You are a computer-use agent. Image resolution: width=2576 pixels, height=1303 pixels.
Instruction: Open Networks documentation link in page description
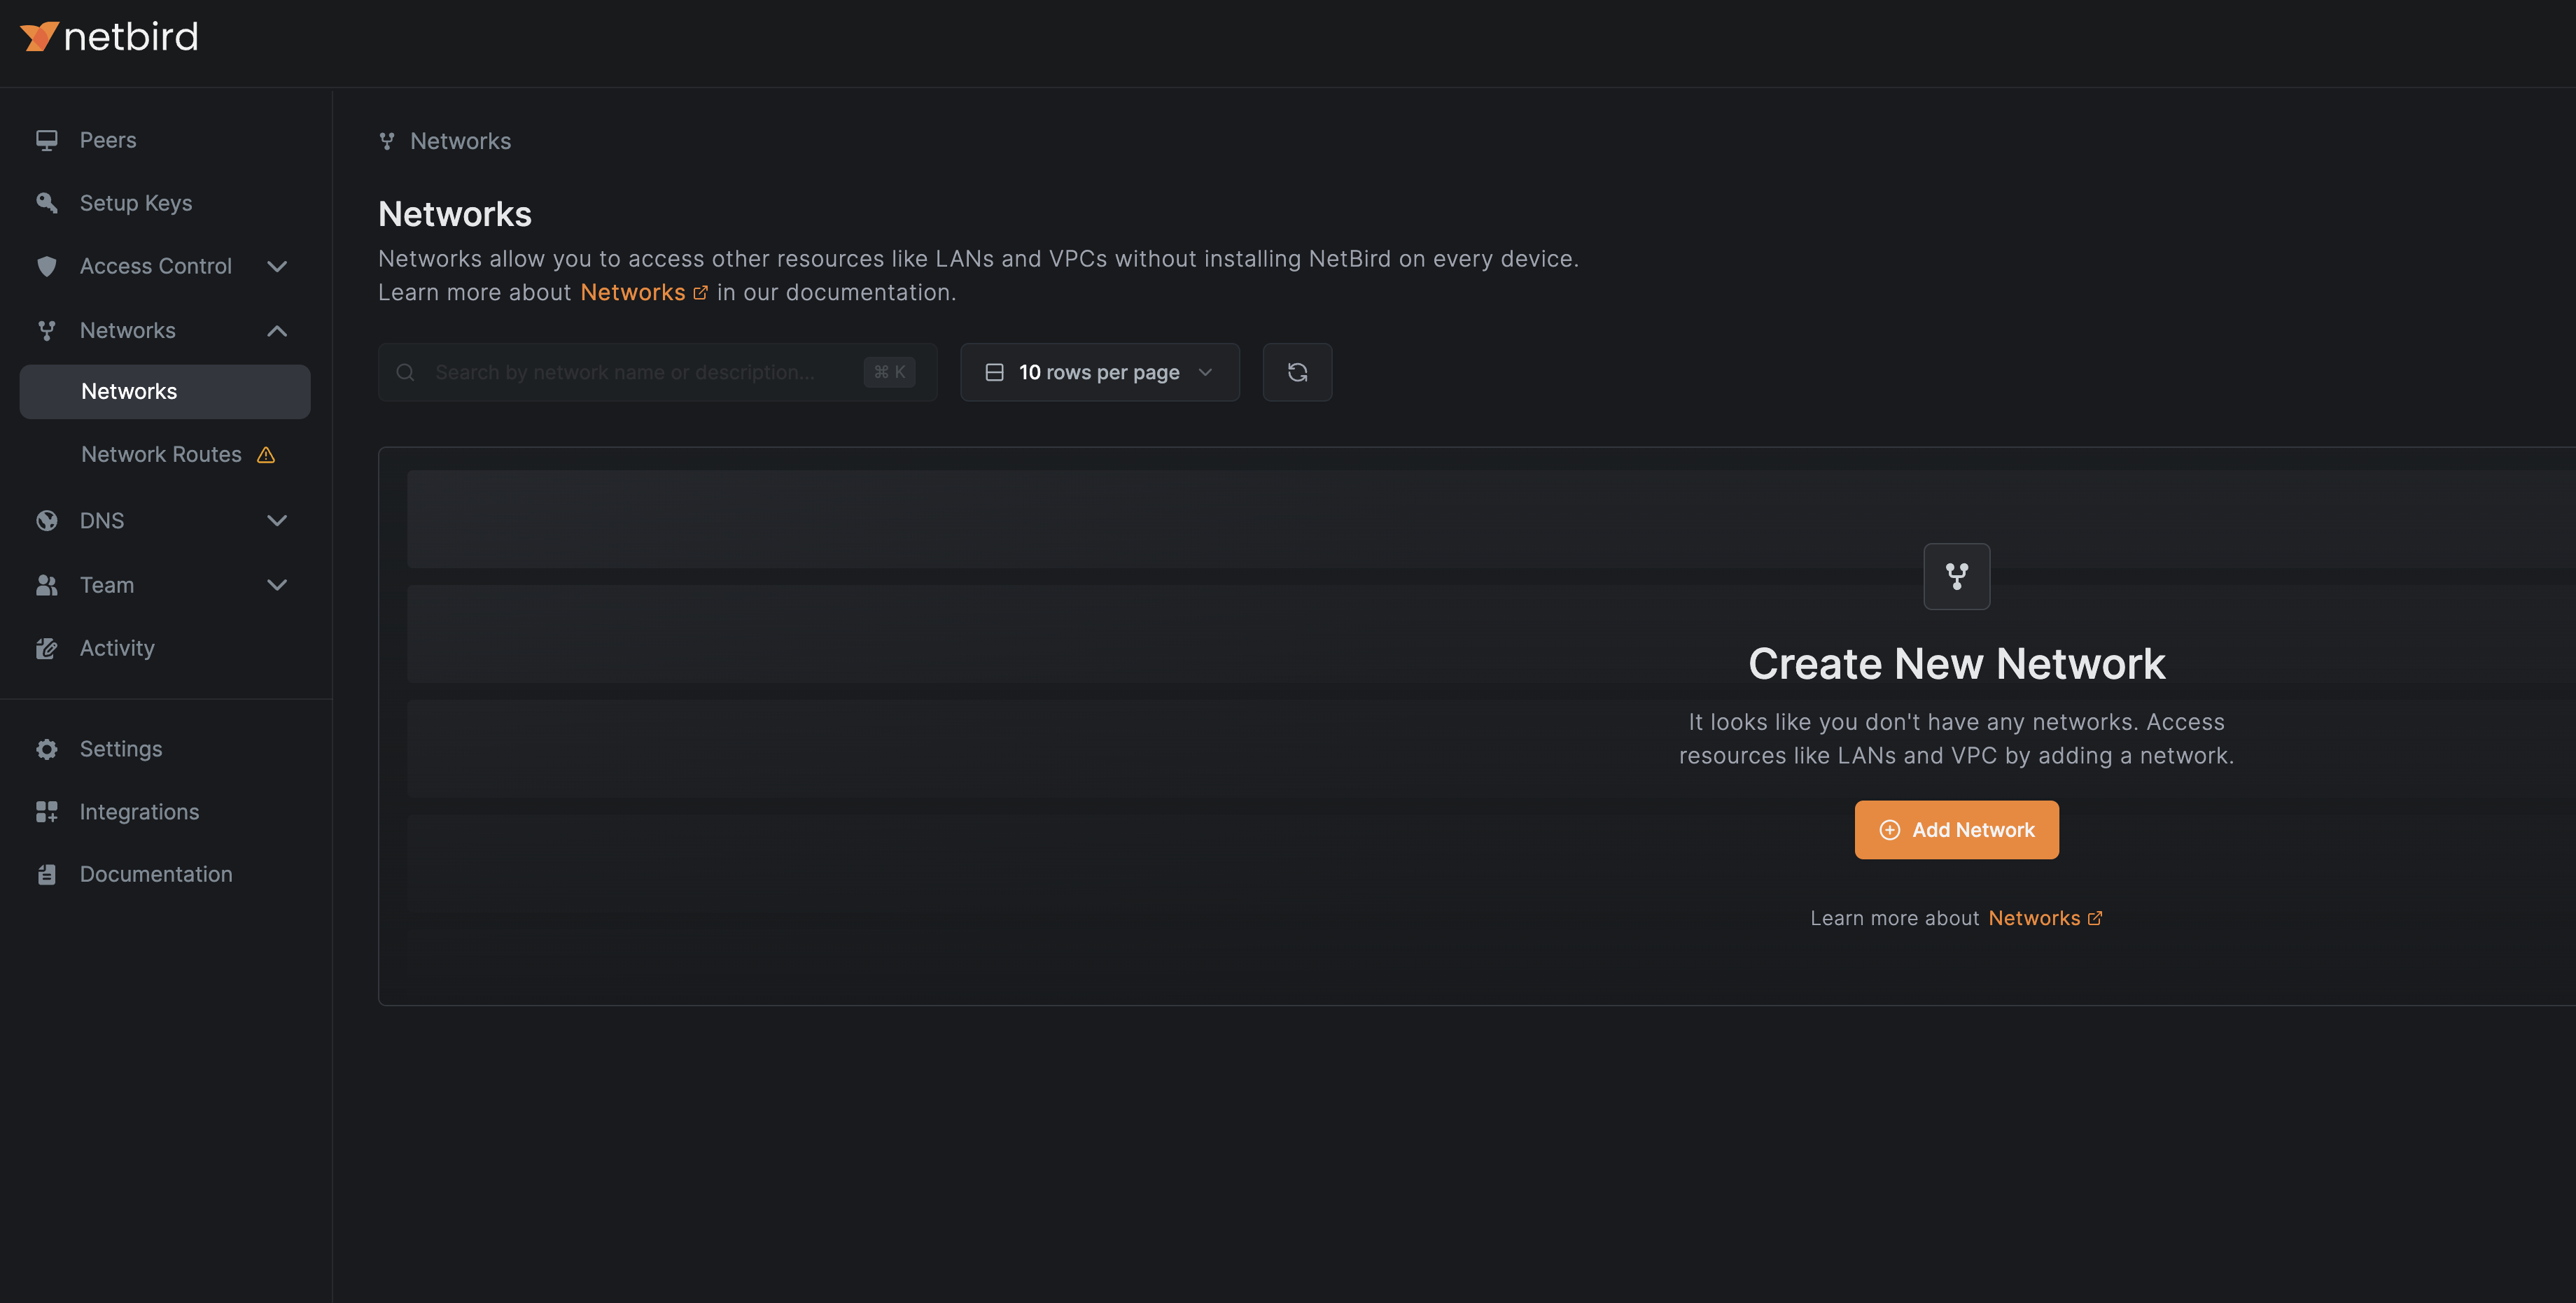pyautogui.click(x=633, y=293)
